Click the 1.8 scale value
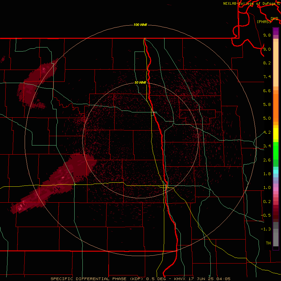The height and width of the screenshot is (281, 281). coord(267,174)
